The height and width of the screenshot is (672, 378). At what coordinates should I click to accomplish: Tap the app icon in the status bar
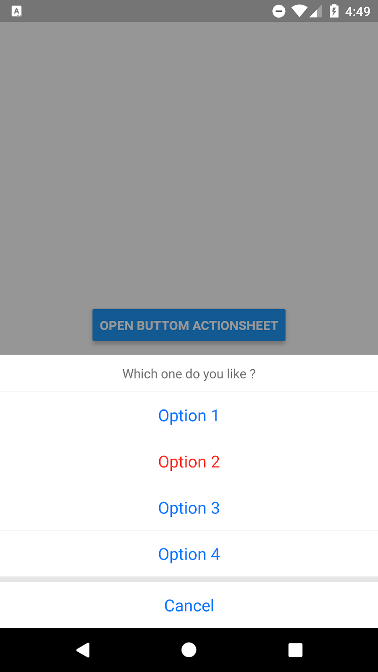[x=17, y=11]
